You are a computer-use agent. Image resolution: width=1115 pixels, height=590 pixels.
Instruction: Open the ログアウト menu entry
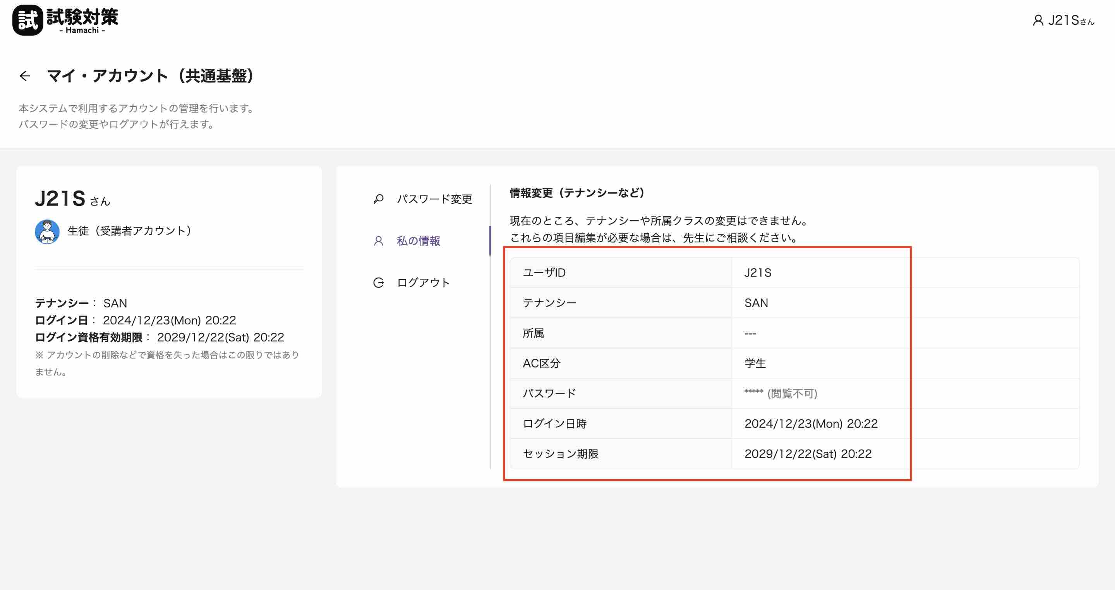pyautogui.click(x=423, y=282)
